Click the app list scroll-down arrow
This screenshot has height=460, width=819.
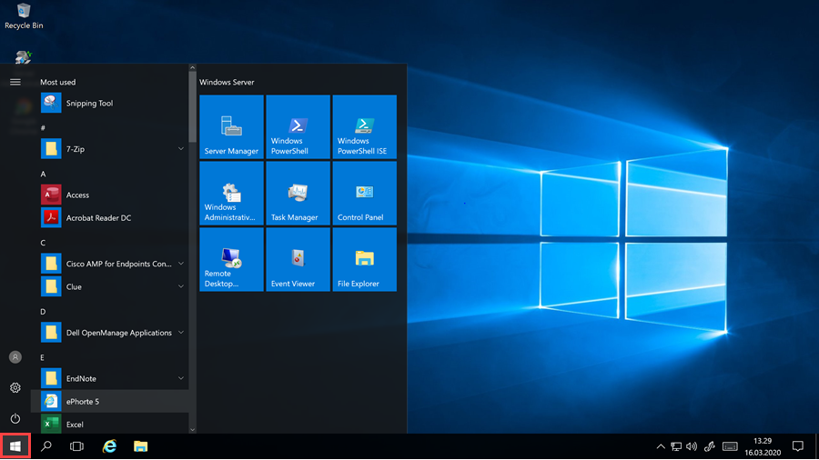192,430
